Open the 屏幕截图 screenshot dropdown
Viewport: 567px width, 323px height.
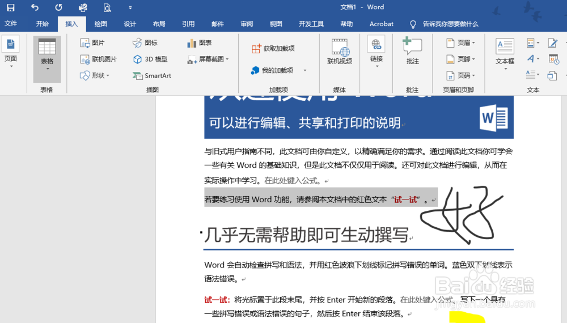[x=208, y=59]
